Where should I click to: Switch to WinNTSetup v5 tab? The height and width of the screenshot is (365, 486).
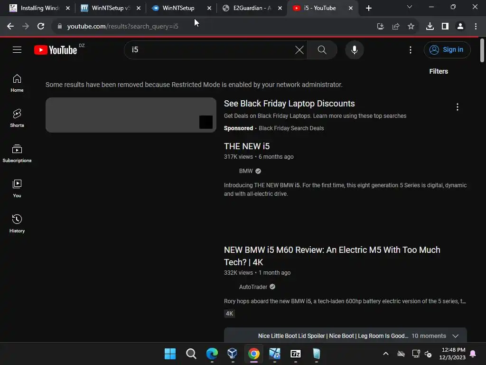tap(111, 8)
